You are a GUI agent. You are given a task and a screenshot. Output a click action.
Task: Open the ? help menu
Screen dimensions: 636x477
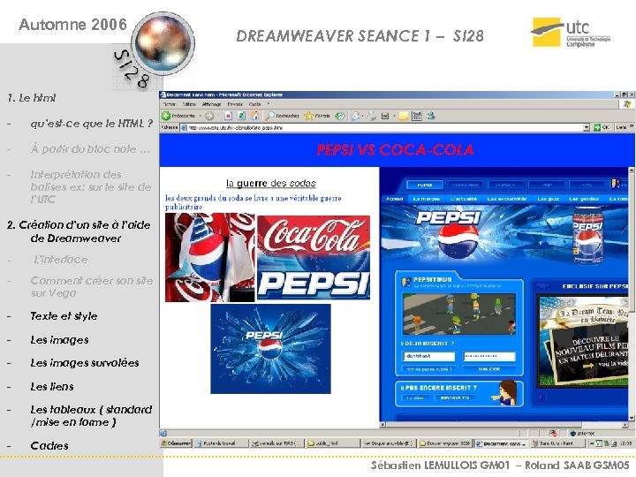[269, 104]
